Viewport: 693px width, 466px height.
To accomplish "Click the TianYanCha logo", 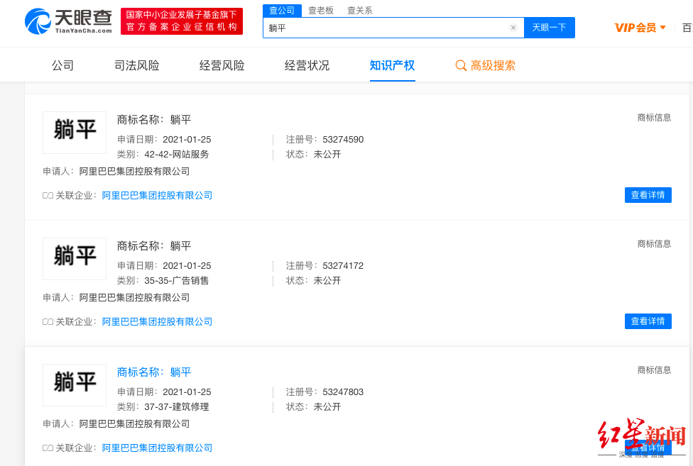I will pos(68,21).
